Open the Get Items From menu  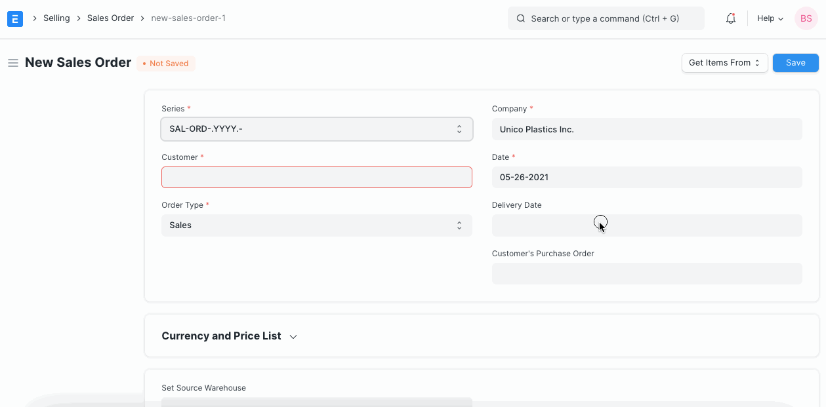coord(718,62)
